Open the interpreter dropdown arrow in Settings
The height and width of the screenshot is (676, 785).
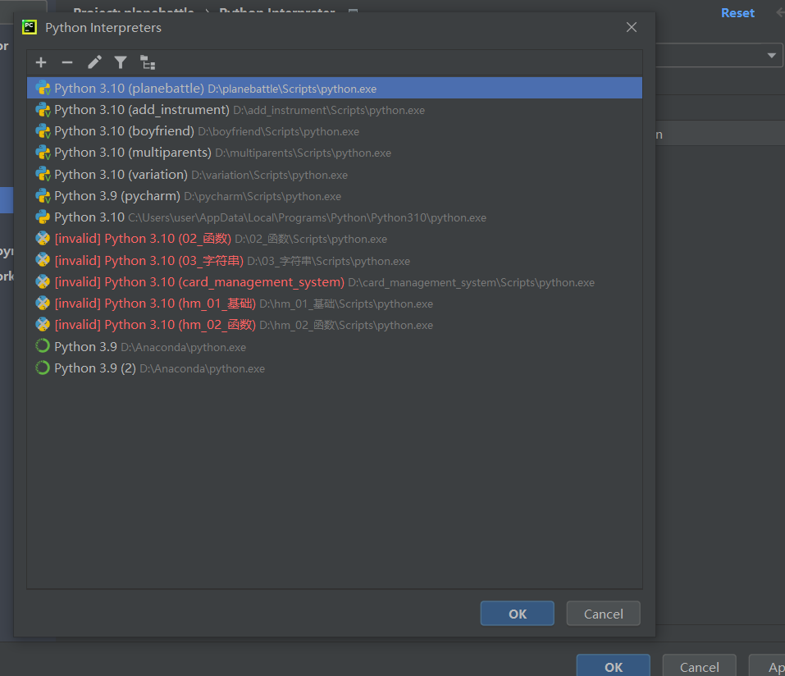click(x=772, y=55)
